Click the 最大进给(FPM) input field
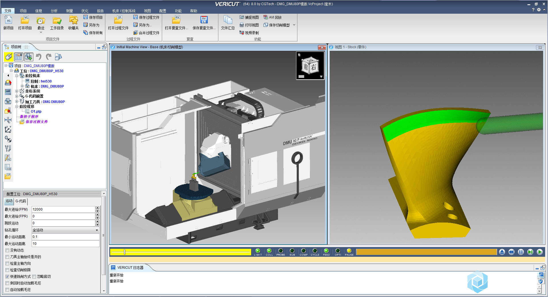 [63, 209]
